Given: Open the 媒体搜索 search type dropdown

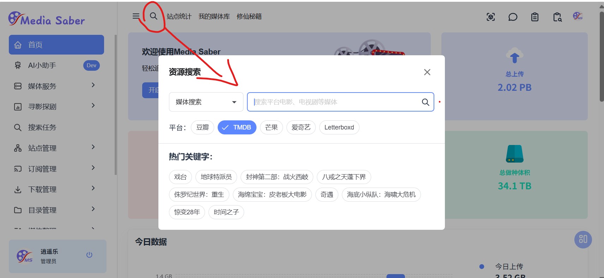Looking at the screenshot, I should click(206, 102).
